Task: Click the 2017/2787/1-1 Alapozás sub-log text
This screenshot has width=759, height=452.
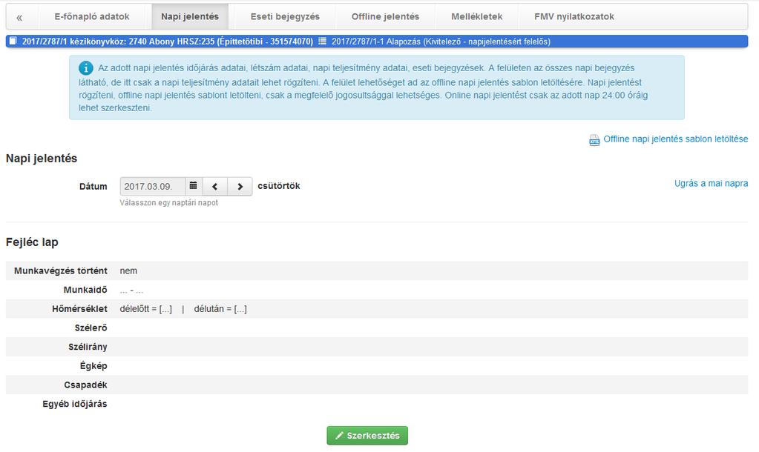Action: tap(441, 41)
